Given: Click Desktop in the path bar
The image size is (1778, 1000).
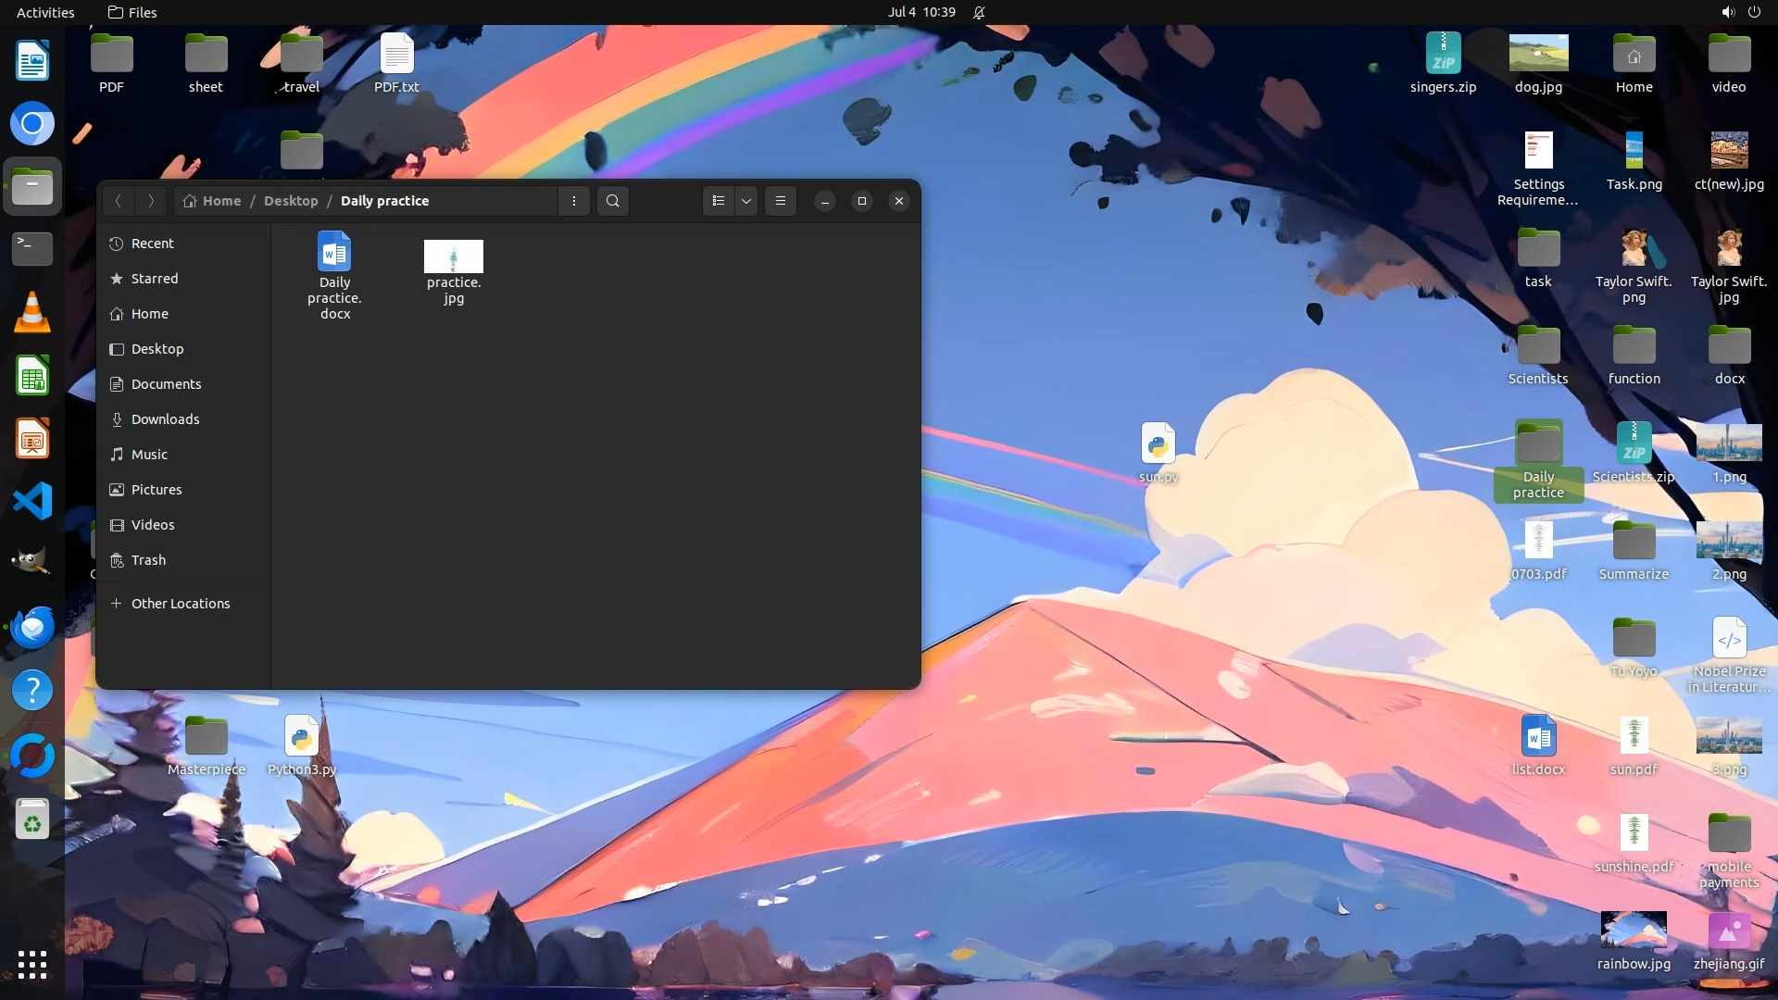Looking at the screenshot, I should coord(291,201).
